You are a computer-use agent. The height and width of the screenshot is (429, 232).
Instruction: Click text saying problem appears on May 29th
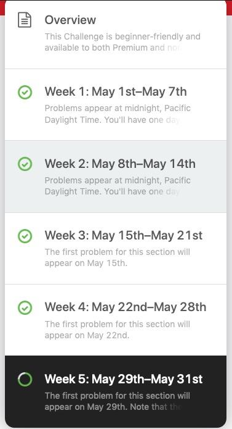click(x=117, y=401)
